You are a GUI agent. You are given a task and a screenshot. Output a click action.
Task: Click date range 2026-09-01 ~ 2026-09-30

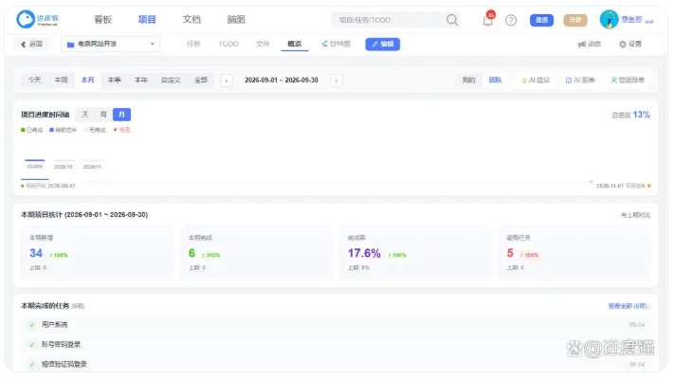click(x=282, y=80)
